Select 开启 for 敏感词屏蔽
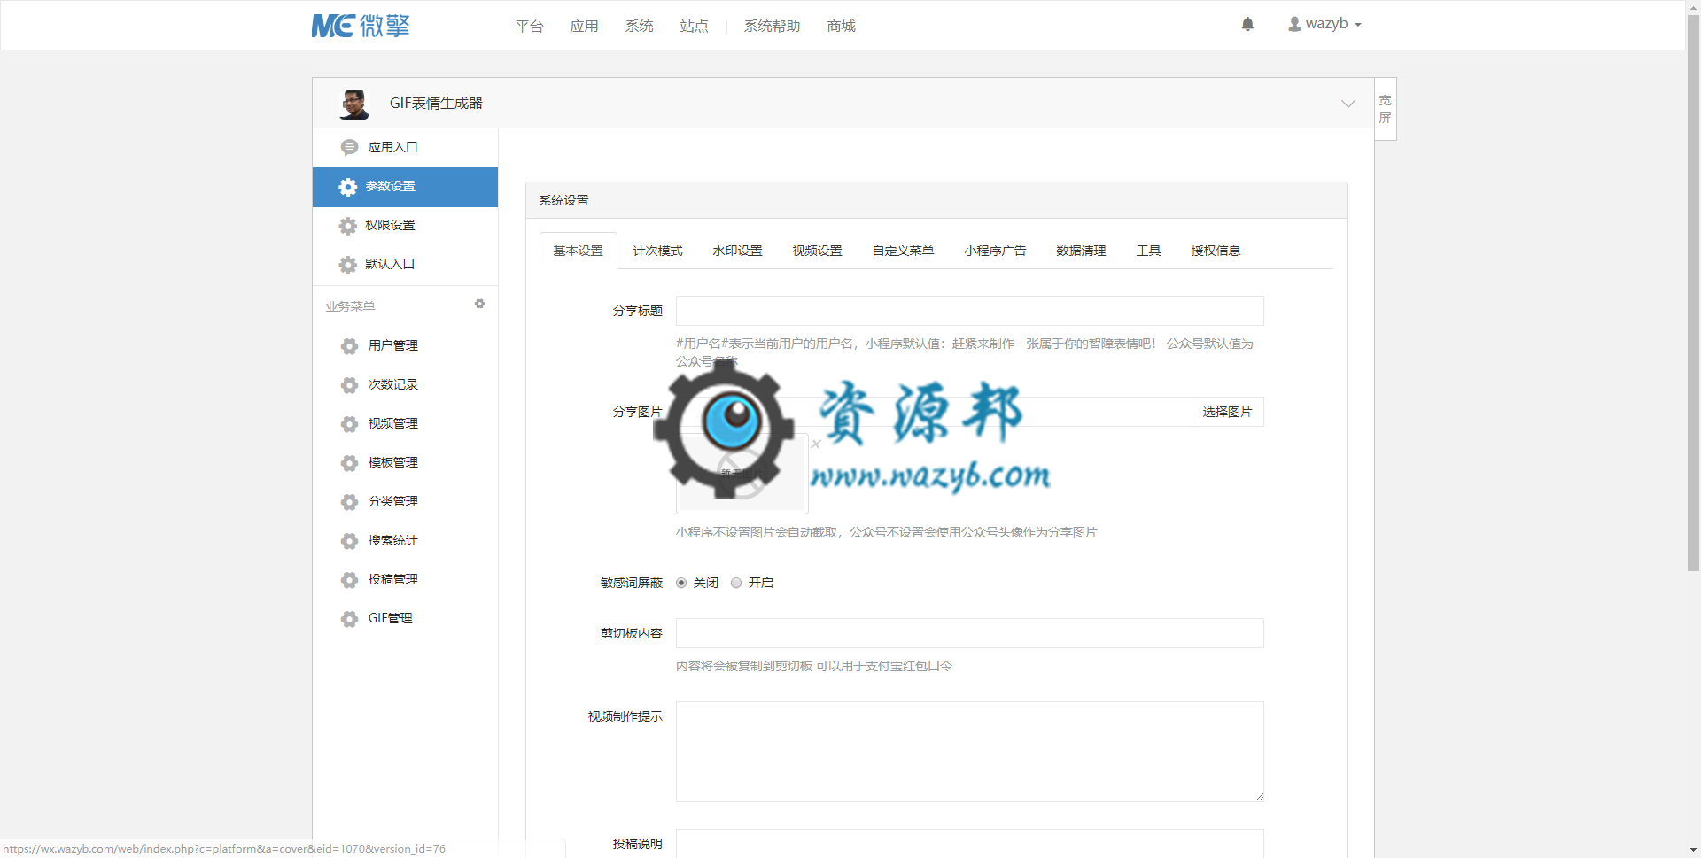 click(x=736, y=583)
